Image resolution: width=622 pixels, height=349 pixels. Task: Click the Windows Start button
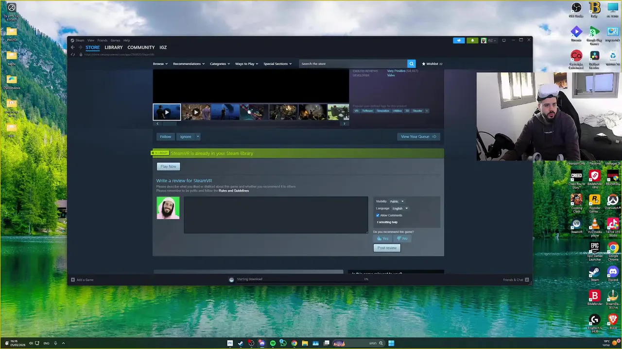click(x=391, y=343)
